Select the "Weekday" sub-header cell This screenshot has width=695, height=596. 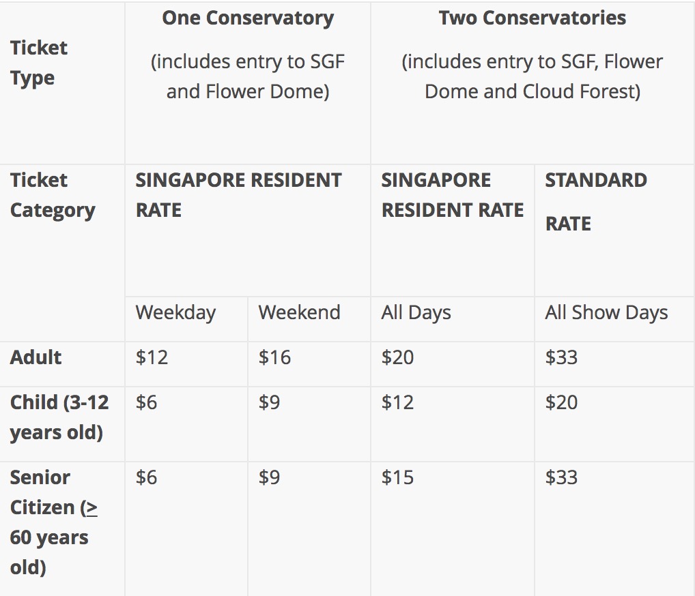pos(175,313)
